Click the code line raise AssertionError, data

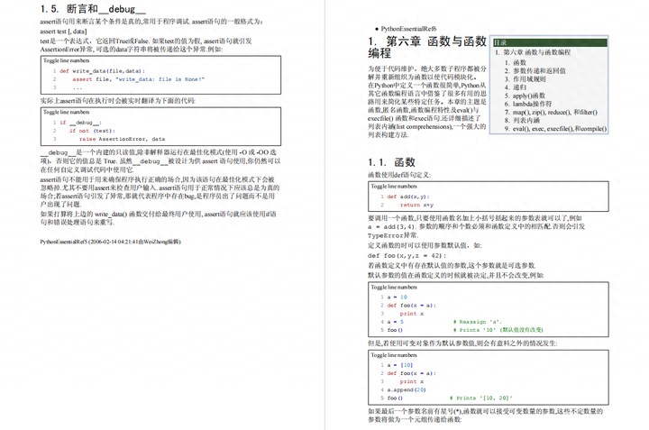122,139
